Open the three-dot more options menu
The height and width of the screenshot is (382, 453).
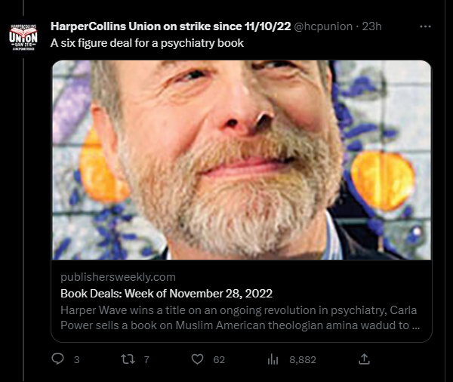[x=425, y=26]
